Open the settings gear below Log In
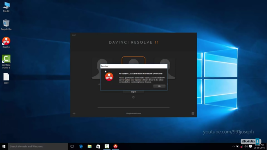The width and height of the screenshot is (267, 150). (133, 97)
